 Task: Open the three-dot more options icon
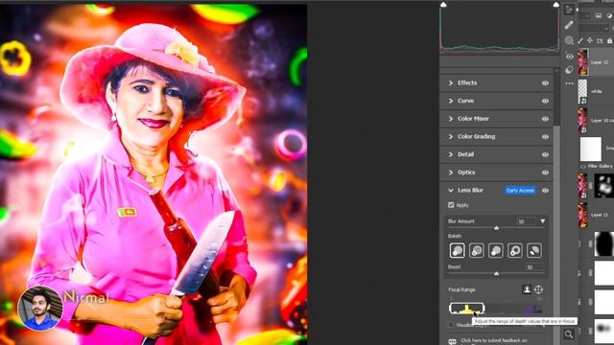point(569,83)
